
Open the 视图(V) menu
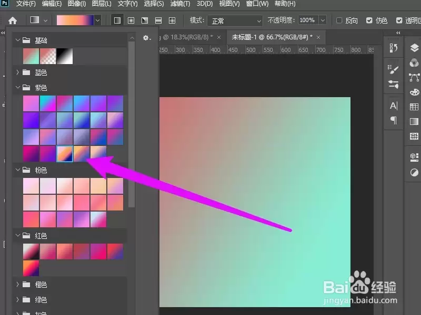229,4
